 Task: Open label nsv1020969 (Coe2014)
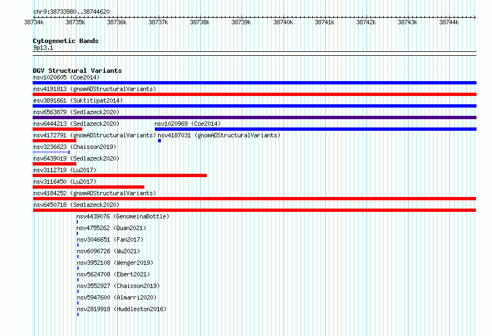(187, 124)
